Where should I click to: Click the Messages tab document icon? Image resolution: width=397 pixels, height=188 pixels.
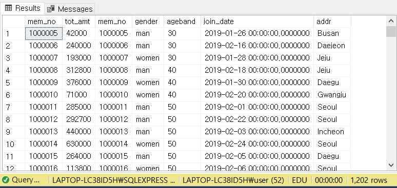[51, 9]
